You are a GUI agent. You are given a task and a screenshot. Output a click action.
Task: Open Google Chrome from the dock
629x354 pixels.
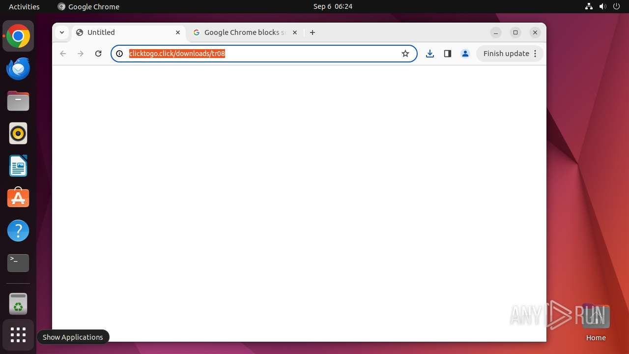point(18,36)
